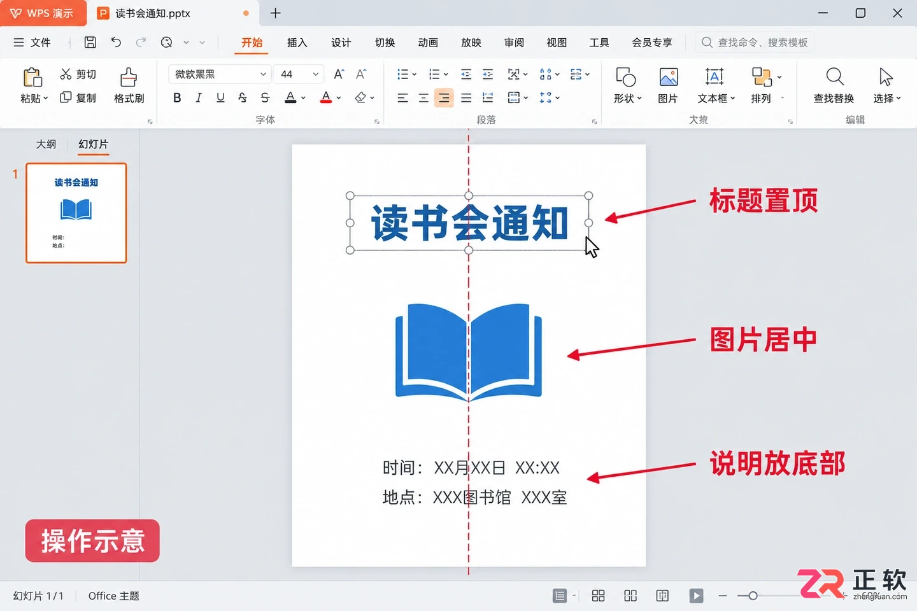The height and width of the screenshot is (611, 917).
Task: Align text to the left
Action: (x=402, y=98)
